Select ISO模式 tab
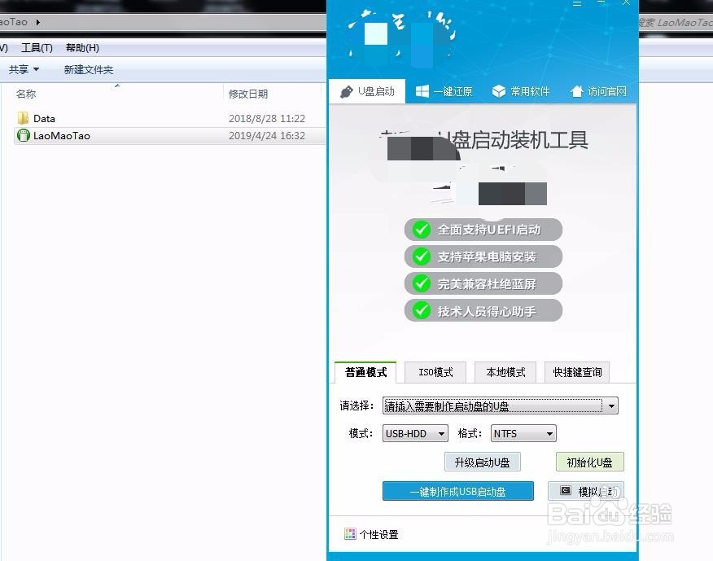Viewport: 713px width, 561px height. 435,372
